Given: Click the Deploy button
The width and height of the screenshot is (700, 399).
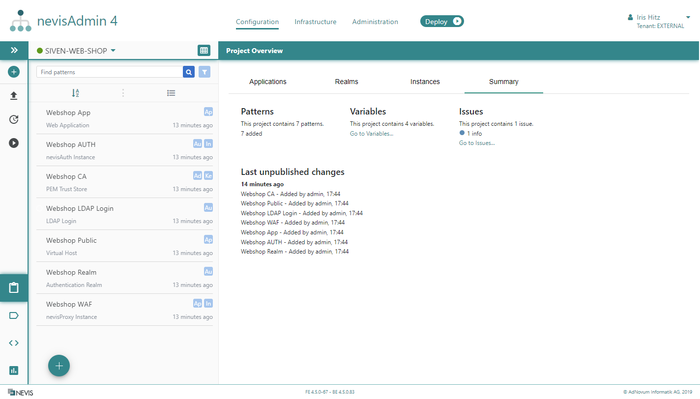Looking at the screenshot, I should 442,21.
